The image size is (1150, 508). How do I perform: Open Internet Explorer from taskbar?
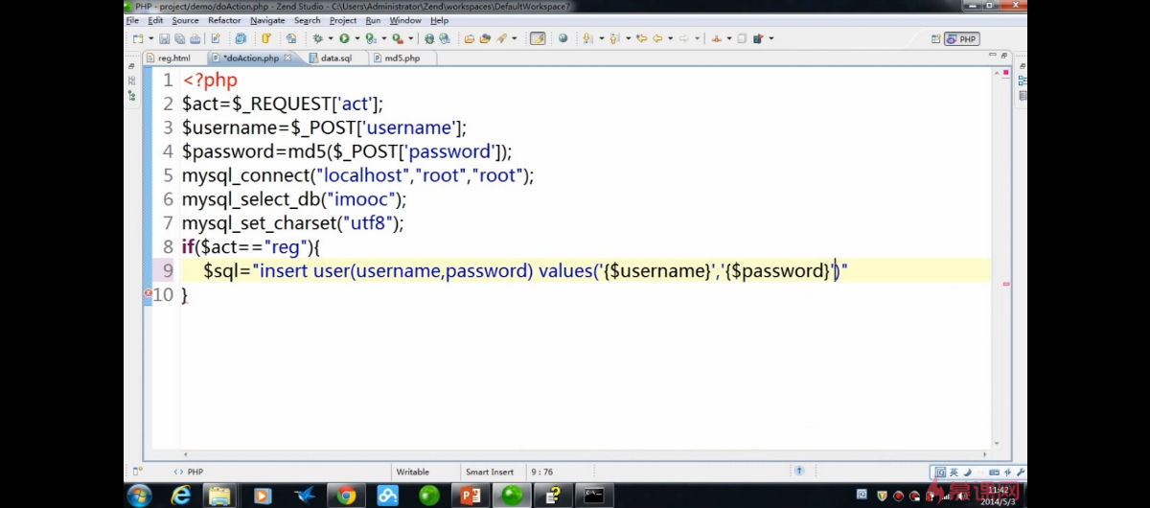click(x=180, y=495)
